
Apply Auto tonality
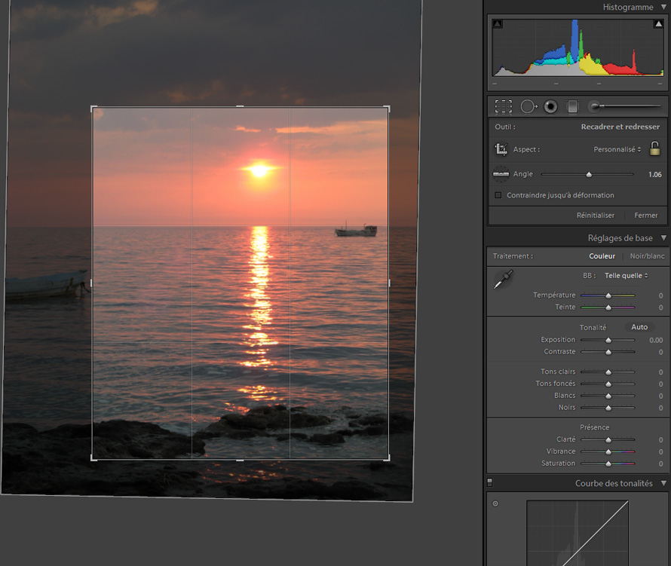point(639,327)
